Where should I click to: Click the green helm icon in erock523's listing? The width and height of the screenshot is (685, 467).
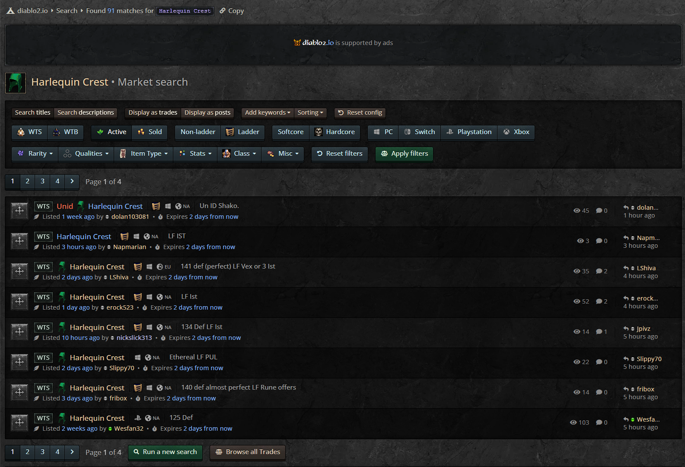click(x=62, y=297)
